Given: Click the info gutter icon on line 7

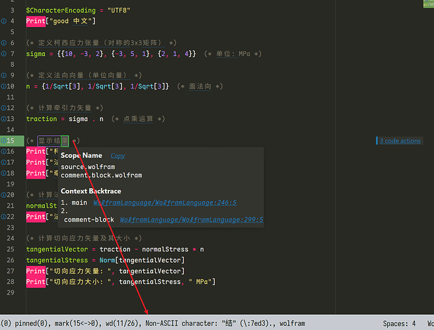Looking at the screenshot, I should coord(3,53).
